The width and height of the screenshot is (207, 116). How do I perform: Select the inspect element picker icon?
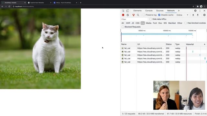click(x=123, y=11)
